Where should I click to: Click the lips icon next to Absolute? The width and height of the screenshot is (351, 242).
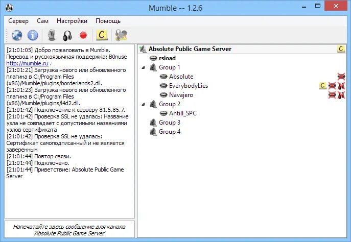coord(163,77)
